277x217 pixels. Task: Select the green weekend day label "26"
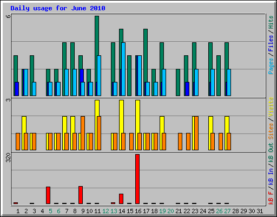coord(219,211)
